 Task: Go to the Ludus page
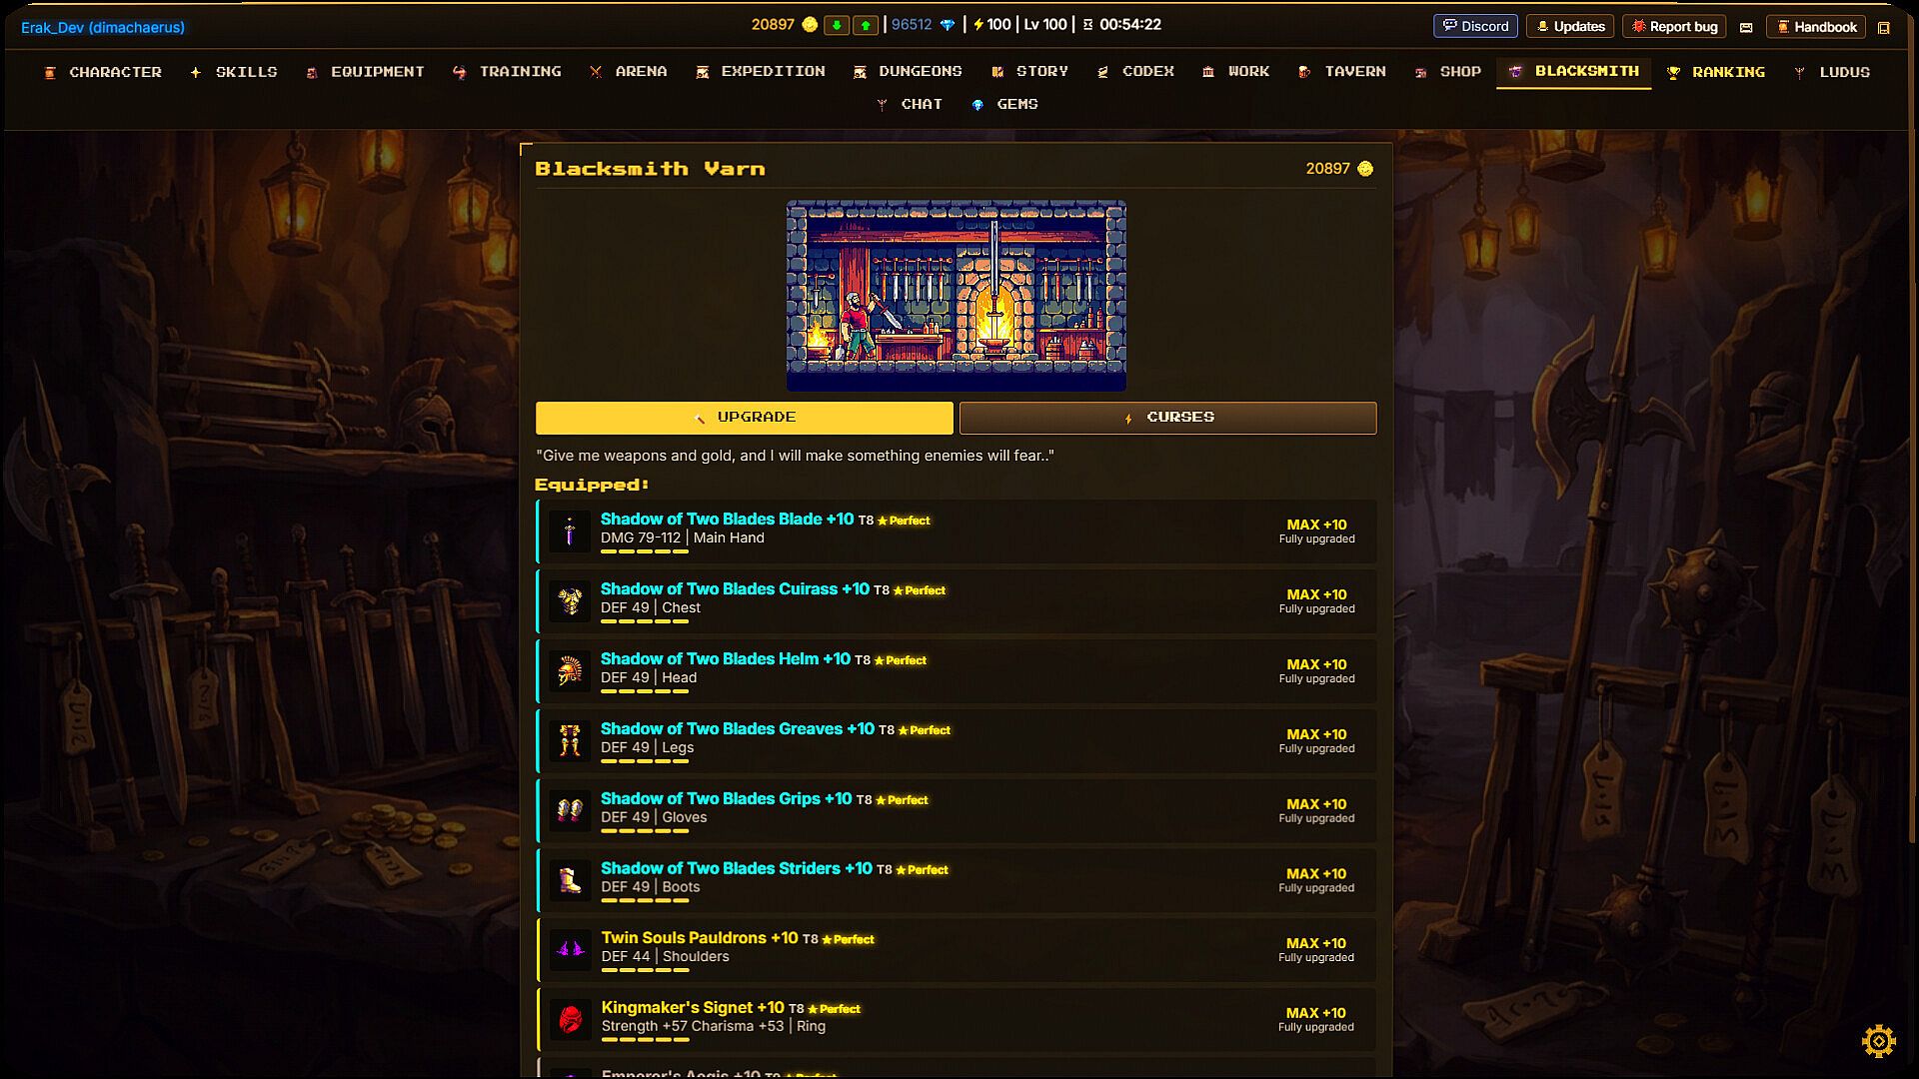[1832, 72]
